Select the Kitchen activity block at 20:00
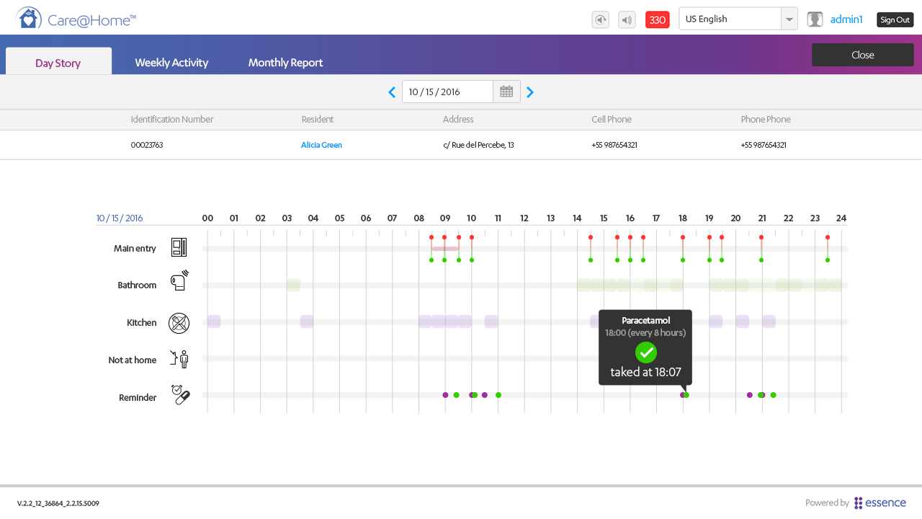Screen dimensions: 922x519 pyautogui.click(x=742, y=321)
